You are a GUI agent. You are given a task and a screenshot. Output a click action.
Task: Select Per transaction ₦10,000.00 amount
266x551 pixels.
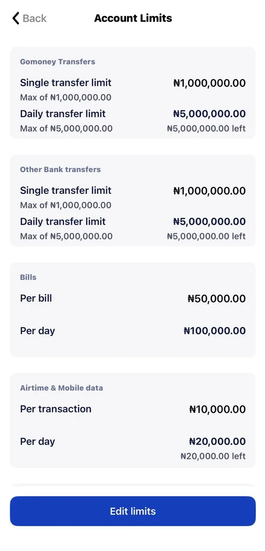[217, 410]
